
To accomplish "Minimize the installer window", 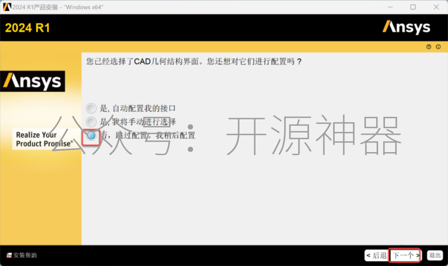I will pyautogui.click(x=390, y=7).
